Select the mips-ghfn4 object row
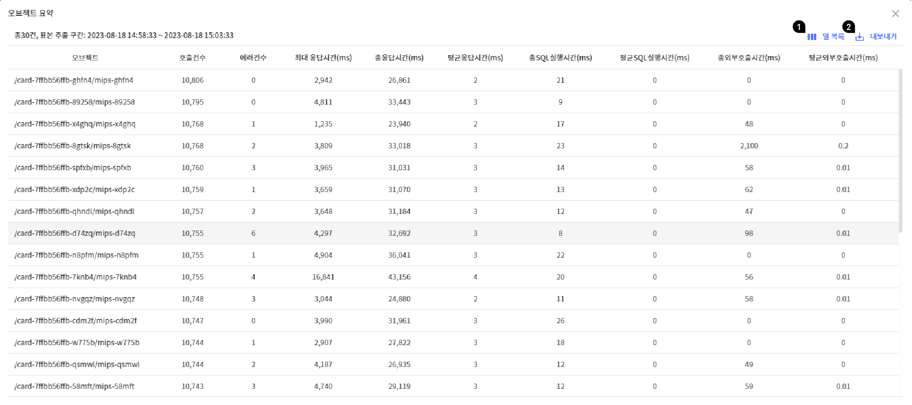The height and width of the screenshot is (405, 912). point(74,80)
